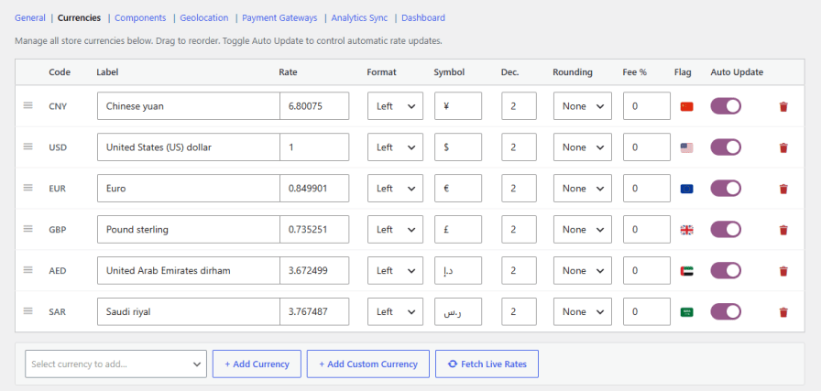Grab the AED row drag handle

27,269
